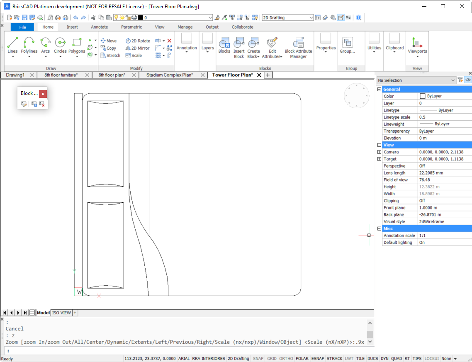The width and height of the screenshot is (472, 362).
Task: Open the Parametric ribbon tab
Action: pos(131,27)
